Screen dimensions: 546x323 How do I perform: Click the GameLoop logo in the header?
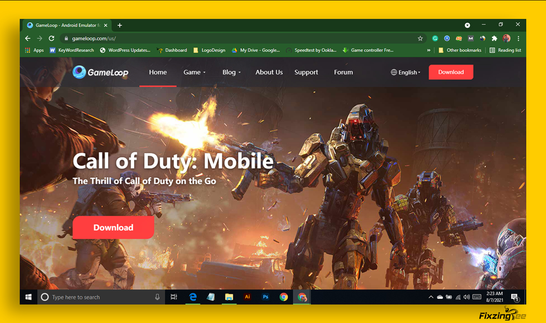coord(100,72)
